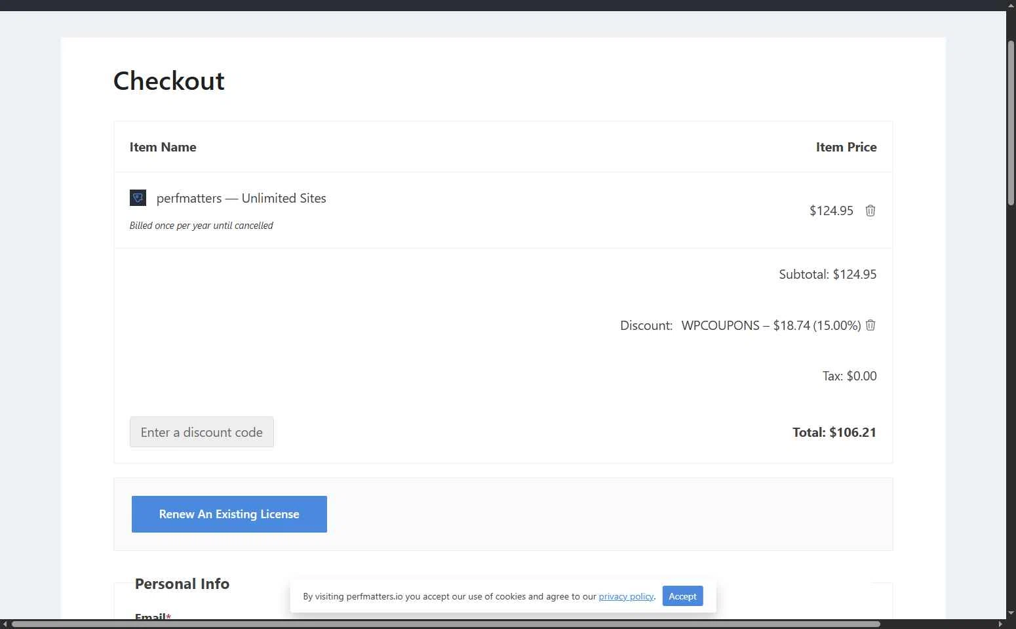Click the 'Item Price' column header
The height and width of the screenshot is (629, 1016).
point(846,147)
